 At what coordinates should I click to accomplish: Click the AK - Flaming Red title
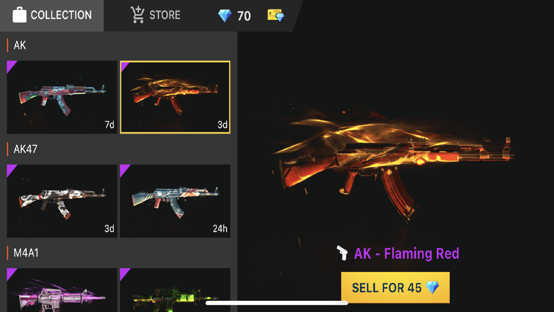coord(406,253)
